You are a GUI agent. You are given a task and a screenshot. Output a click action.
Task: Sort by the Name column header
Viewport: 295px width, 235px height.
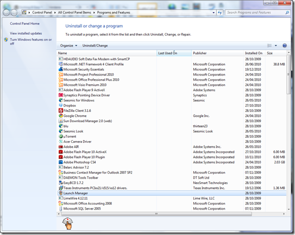tap(106, 53)
